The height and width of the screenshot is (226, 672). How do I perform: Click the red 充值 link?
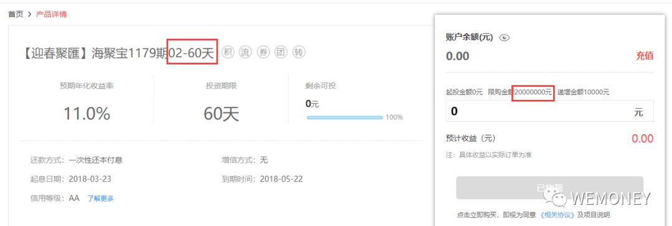pos(644,56)
